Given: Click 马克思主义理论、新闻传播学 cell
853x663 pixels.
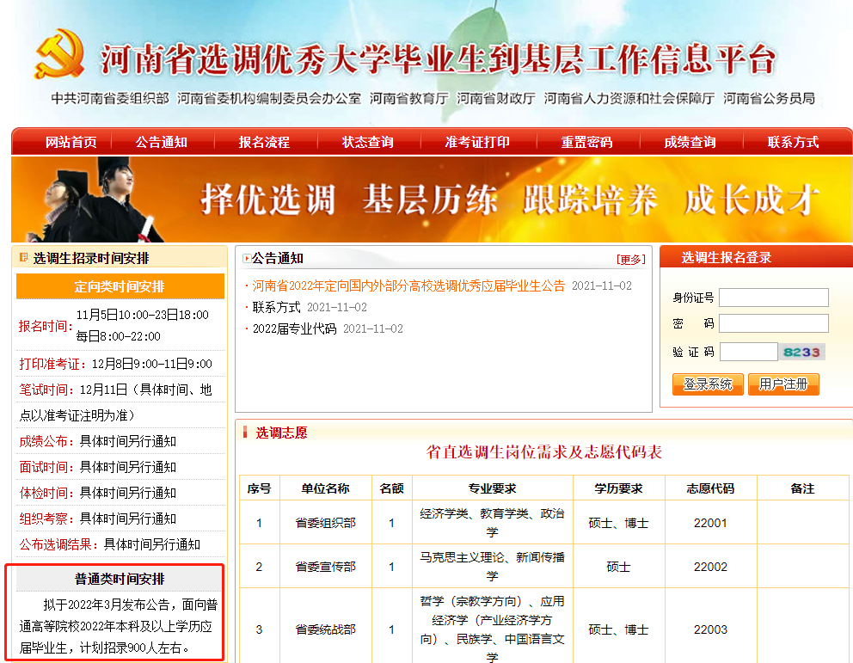Looking at the screenshot, I should 493,567.
